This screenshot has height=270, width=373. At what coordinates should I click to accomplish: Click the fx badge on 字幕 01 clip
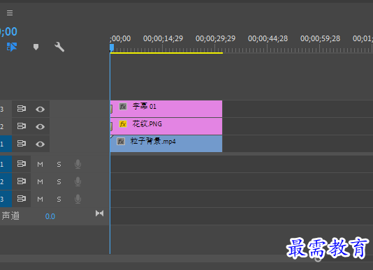[x=123, y=107]
